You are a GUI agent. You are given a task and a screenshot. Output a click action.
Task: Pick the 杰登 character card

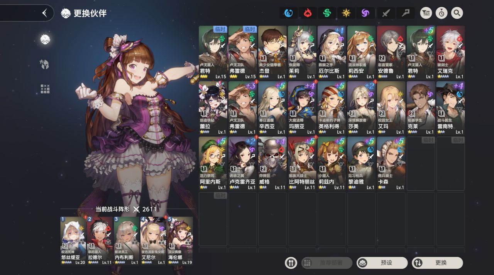click(x=272, y=53)
